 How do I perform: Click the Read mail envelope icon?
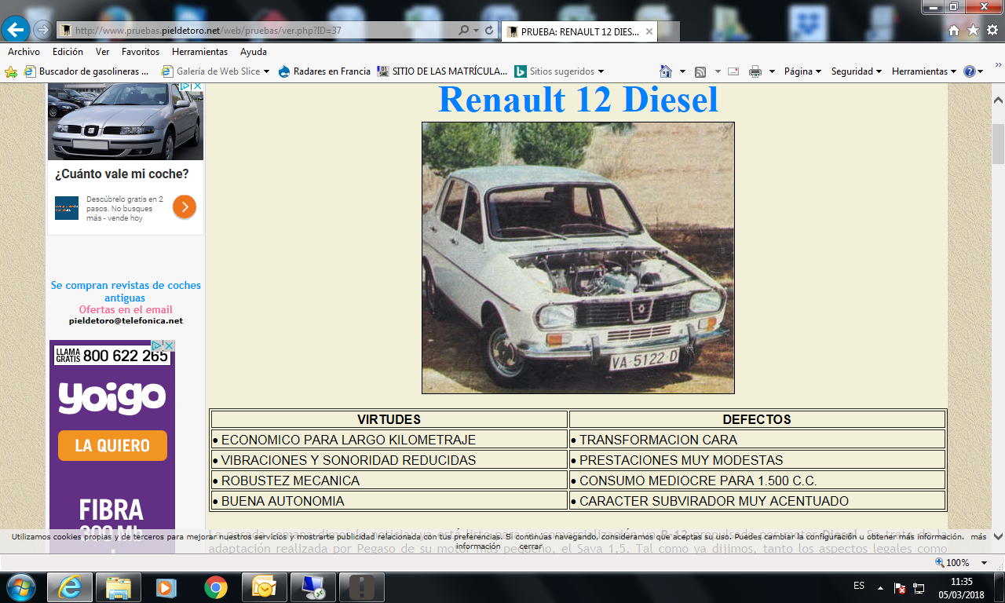point(733,71)
